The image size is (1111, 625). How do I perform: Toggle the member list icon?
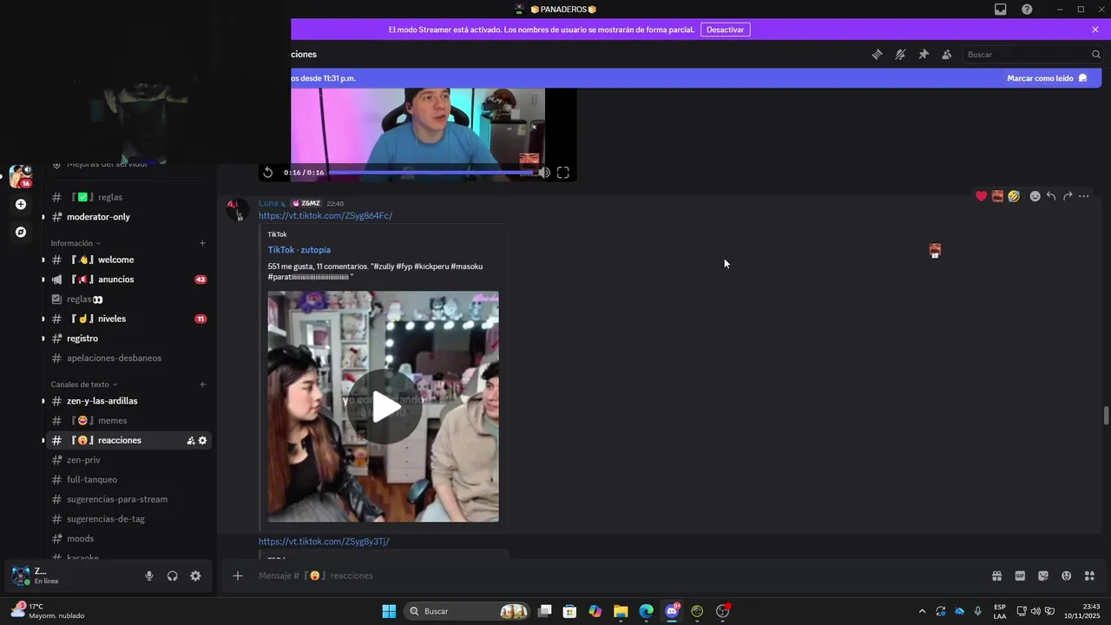(x=947, y=54)
